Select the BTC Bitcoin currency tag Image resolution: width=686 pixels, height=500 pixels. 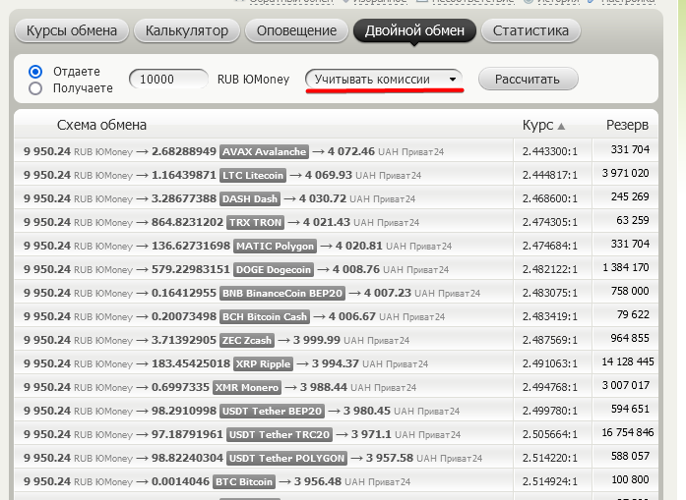click(x=244, y=481)
